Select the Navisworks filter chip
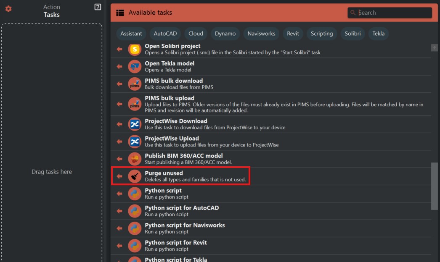 (261, 34)
